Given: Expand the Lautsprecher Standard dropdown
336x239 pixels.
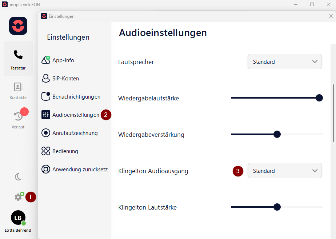Looking at the screenshot, I should 285,62.
